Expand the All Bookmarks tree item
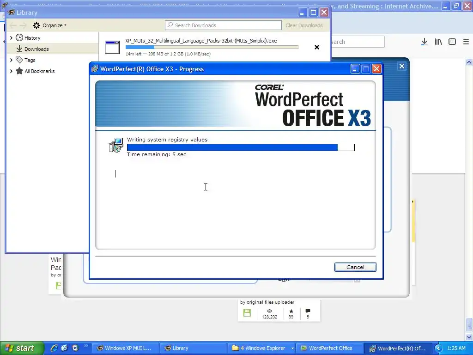The width and height of the screenshot is (473, 355). click(11, 71)
